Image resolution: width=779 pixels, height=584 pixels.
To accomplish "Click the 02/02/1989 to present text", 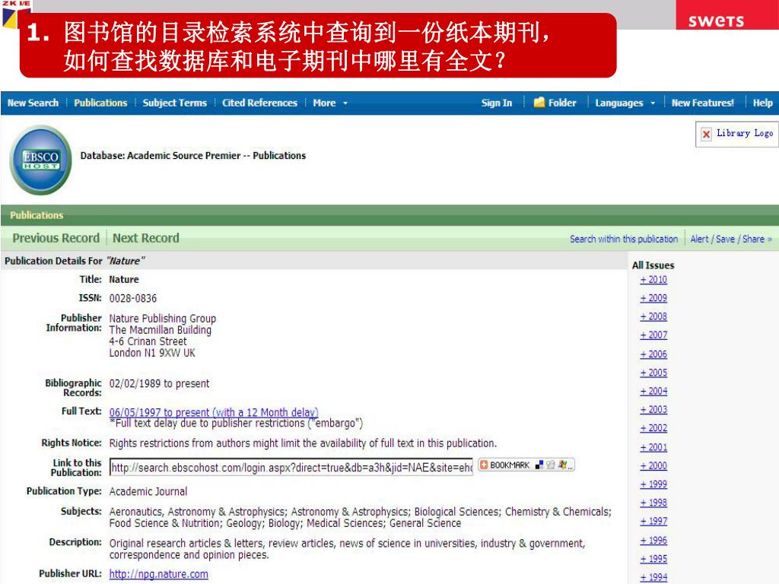I will click(159, 383).
